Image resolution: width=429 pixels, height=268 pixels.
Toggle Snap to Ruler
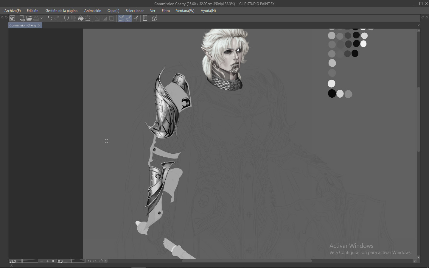coord(121,18)
